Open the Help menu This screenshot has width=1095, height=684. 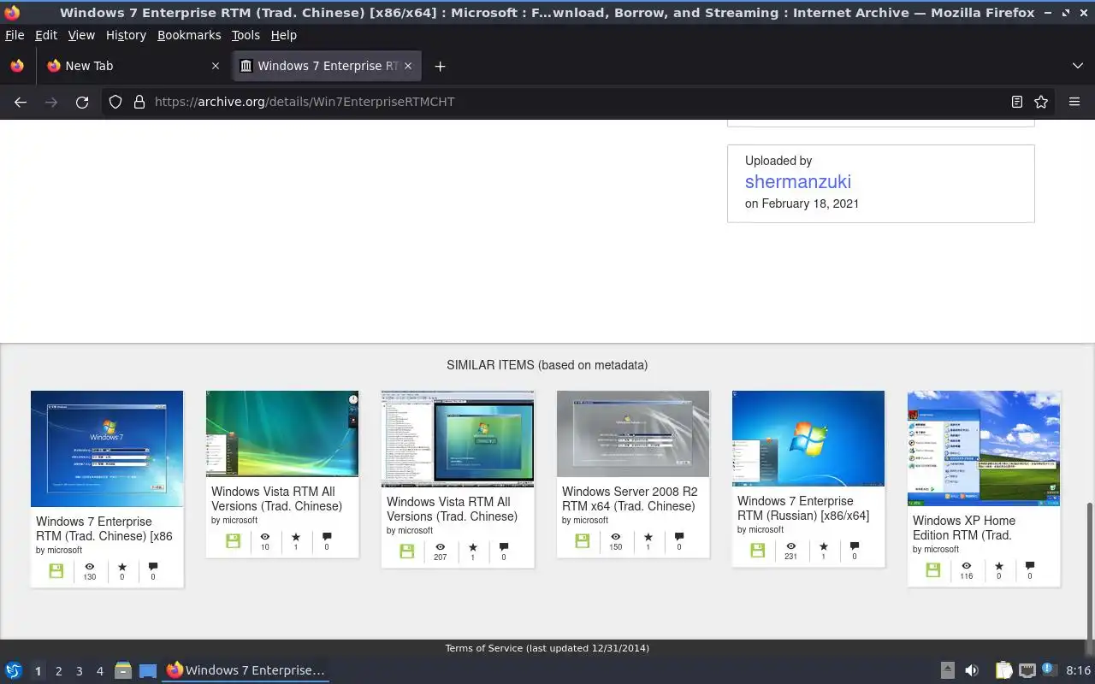pyautogui.click(x=283, y=35)
